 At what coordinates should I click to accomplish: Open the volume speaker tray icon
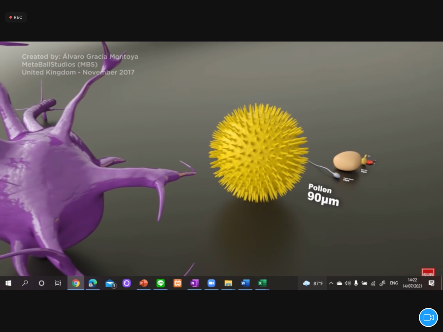[347, 283]
